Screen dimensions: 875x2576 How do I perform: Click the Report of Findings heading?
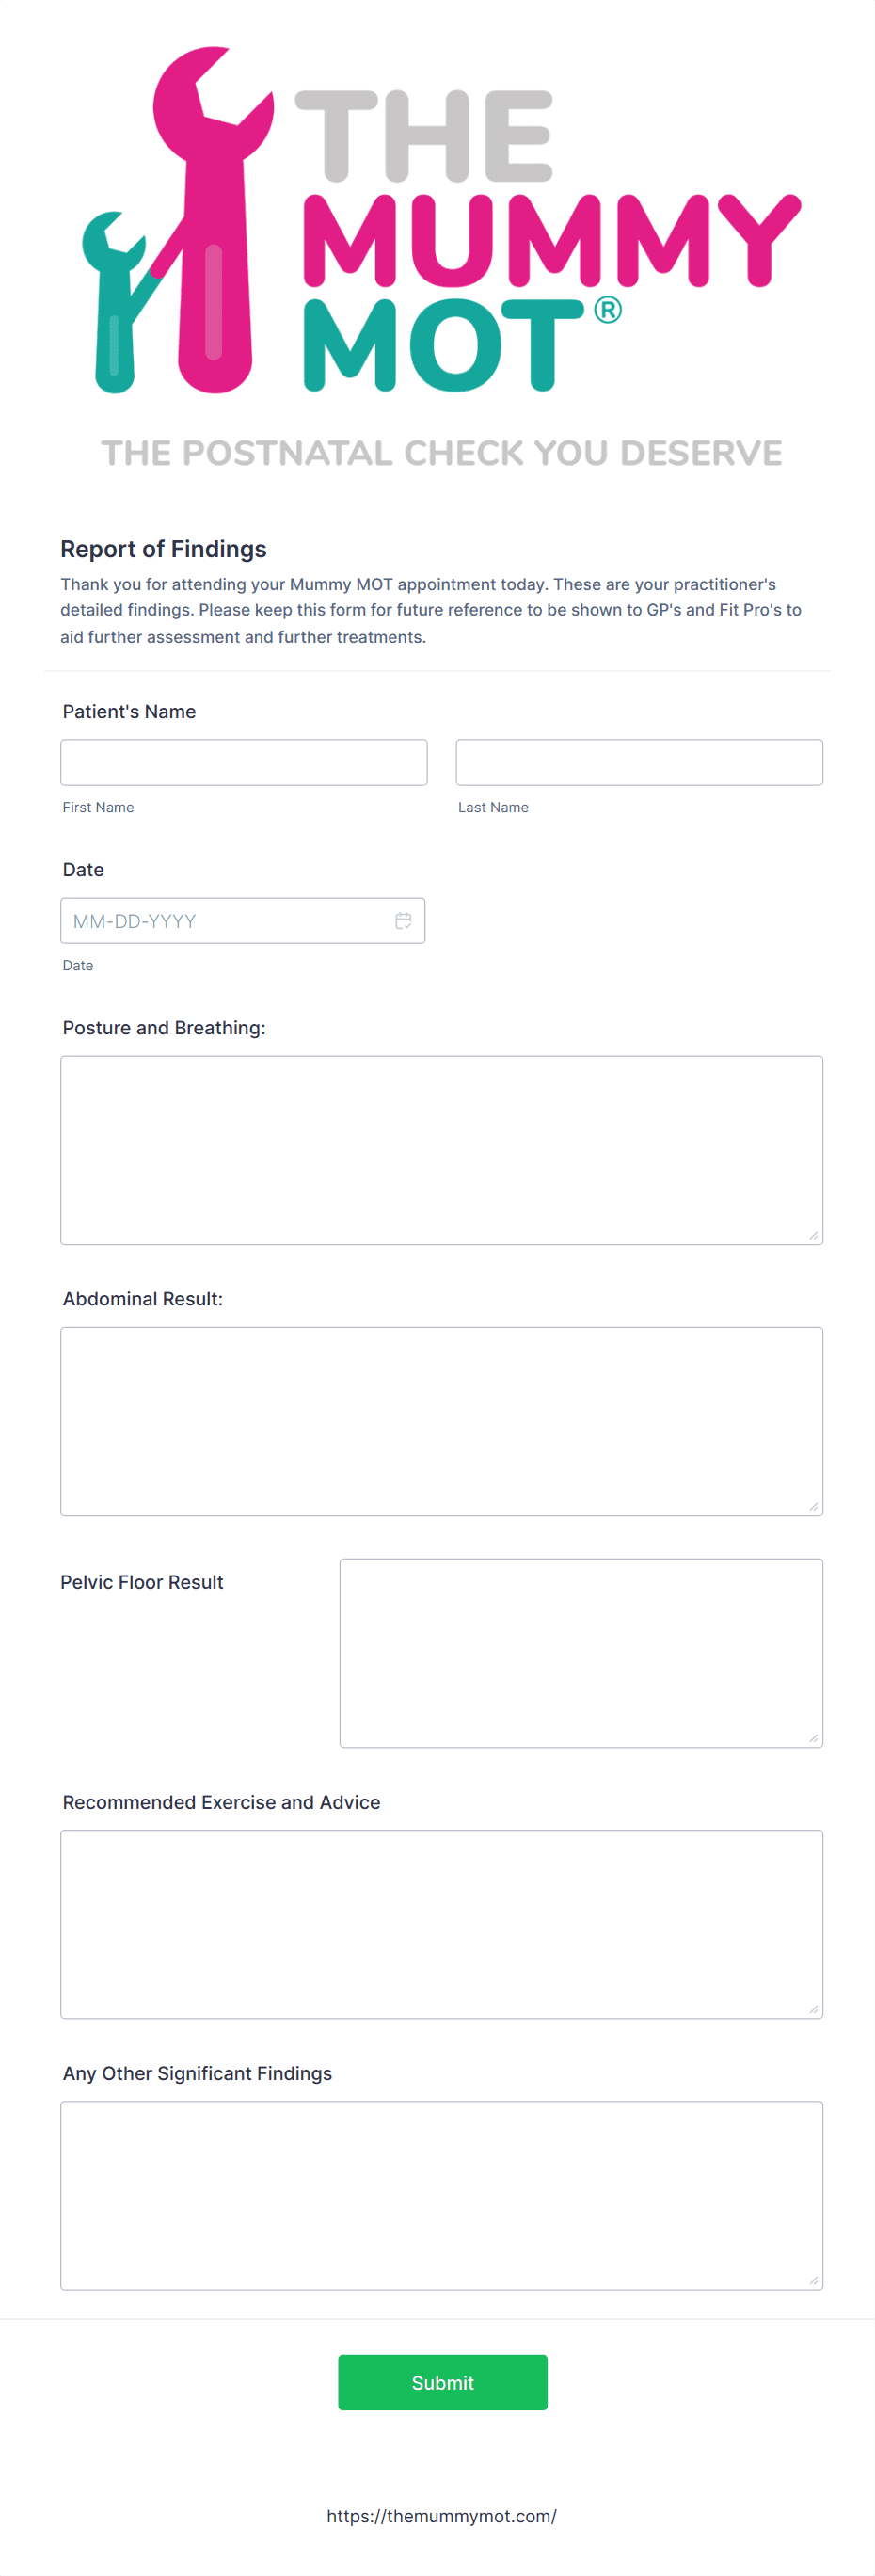164,549
